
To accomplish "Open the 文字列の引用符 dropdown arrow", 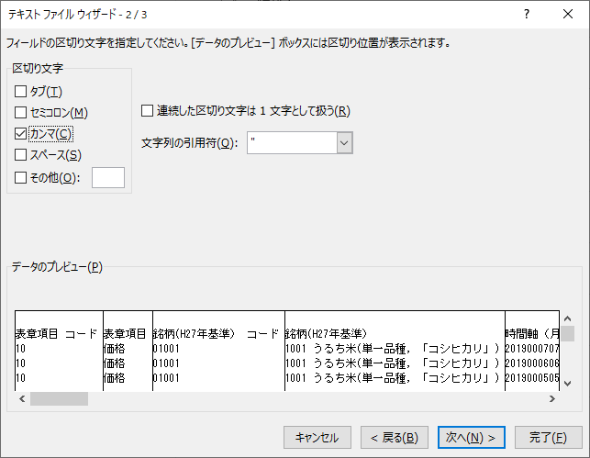I will [344, 142].
